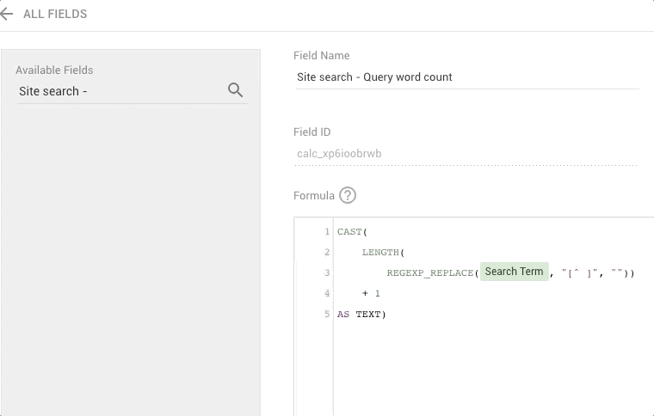The height and width of the screenshot is (416, 654).
Task: Click the back arrow to All Fields
Action: [x=7, y=14]
